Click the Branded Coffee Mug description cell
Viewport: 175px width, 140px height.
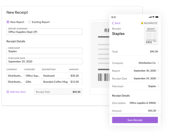(55, 82)
